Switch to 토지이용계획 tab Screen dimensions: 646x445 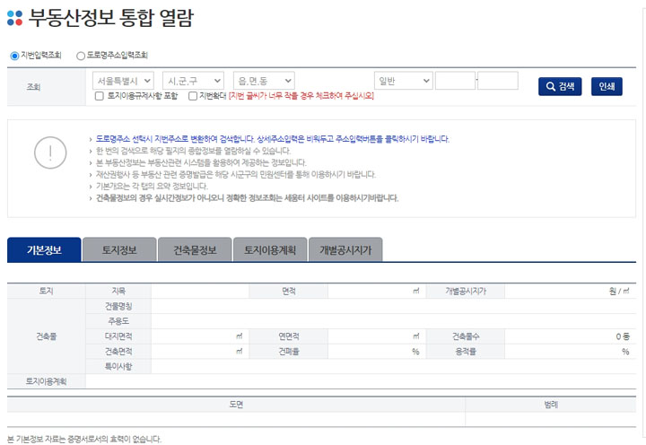coord(270,249)
